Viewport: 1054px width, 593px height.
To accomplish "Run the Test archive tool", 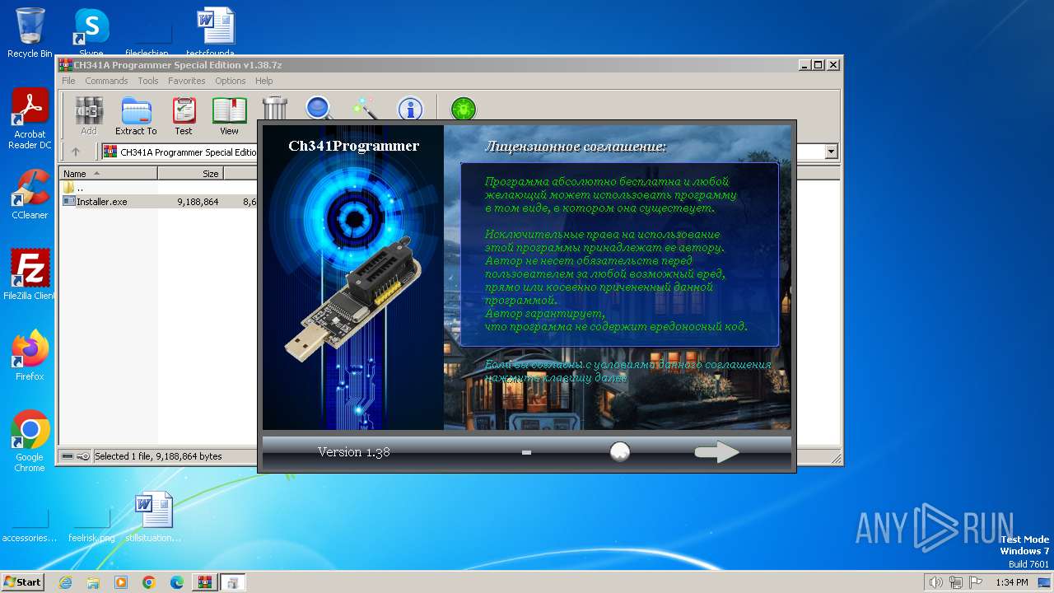I will pos(184,116).
